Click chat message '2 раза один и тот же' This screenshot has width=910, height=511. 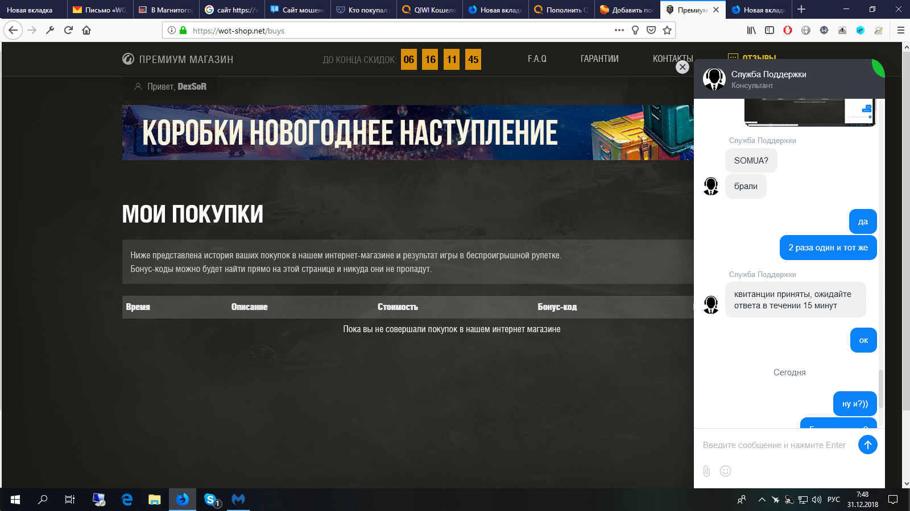[828, 248]
